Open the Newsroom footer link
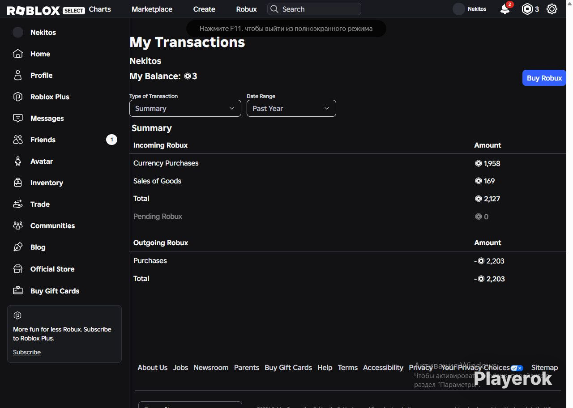The height and width of the screenshot is (408, 573). 211,368
